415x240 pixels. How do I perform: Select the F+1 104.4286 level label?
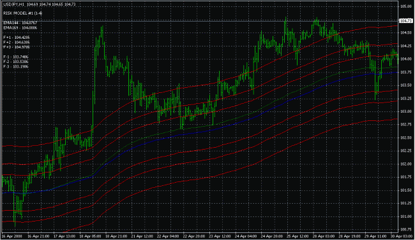pos(17,38)
